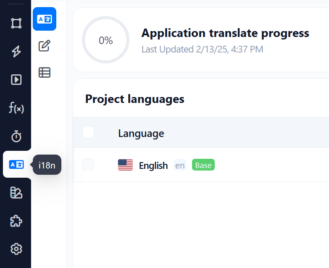The image size is (329, 268).
Task: Select the blue translation overview tab
Action: point(45,19)
